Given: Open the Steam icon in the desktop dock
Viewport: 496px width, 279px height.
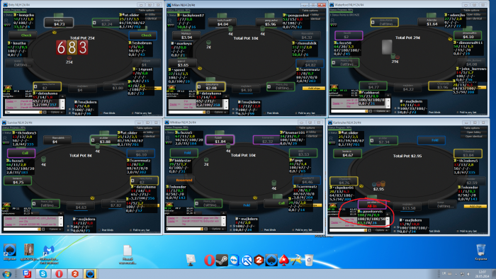Looking at the screenshot, I should (x=222, y=260).
